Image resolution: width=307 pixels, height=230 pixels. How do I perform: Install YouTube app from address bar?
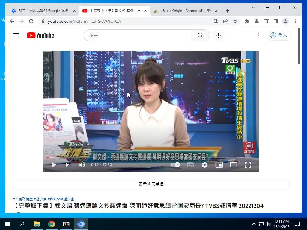point(216,21)
